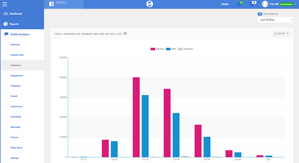Click the Men bar for 55-64

(238, 155)
